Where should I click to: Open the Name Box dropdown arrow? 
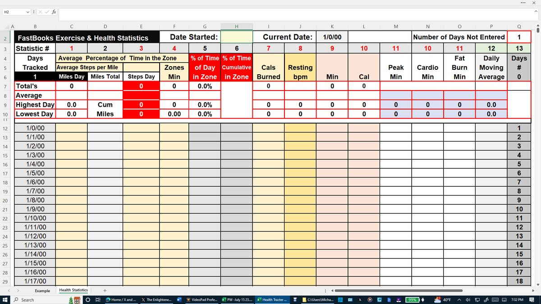pyautogui.click(x=29, y=12)
